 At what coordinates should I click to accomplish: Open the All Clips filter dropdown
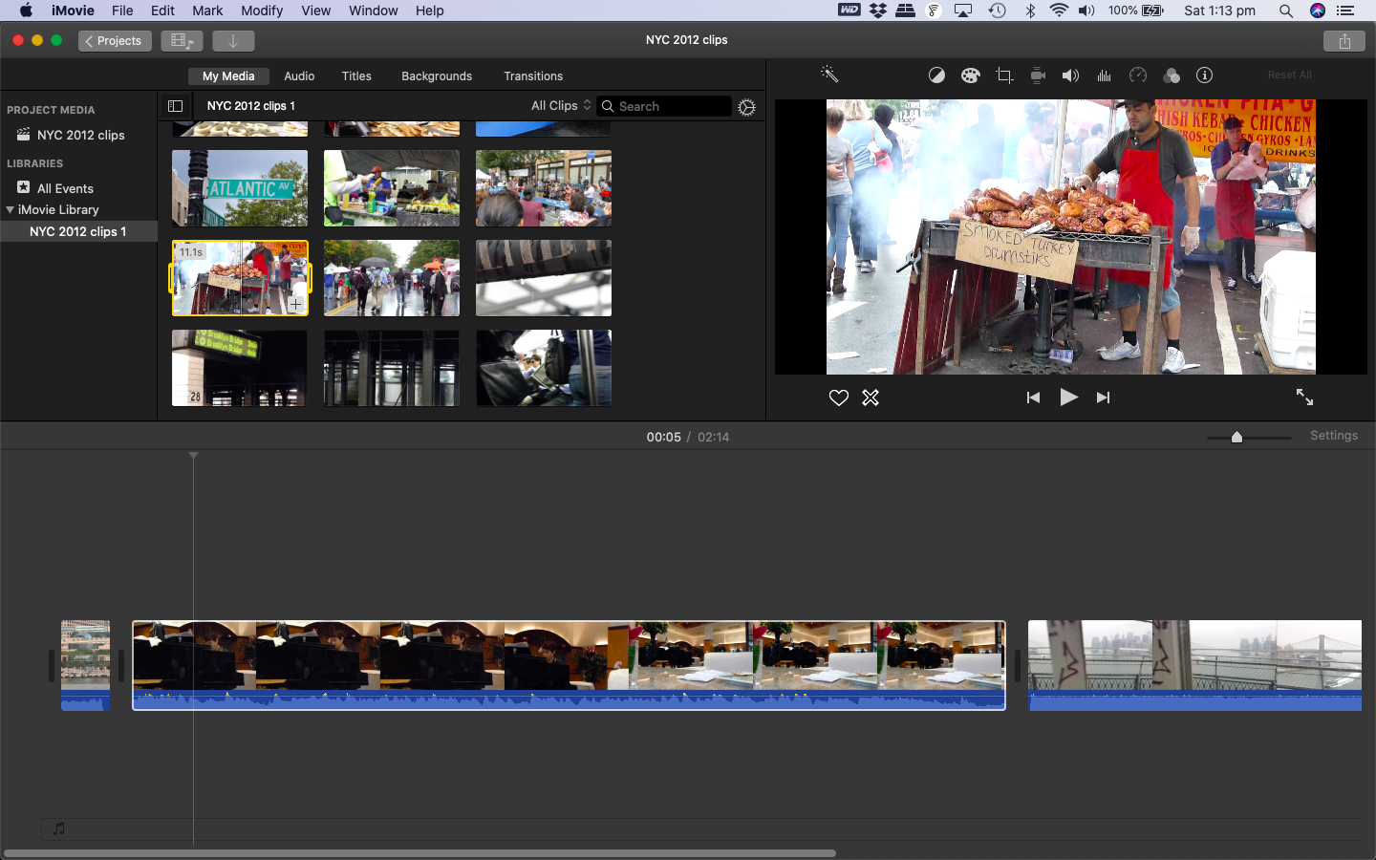click(561, 106)
